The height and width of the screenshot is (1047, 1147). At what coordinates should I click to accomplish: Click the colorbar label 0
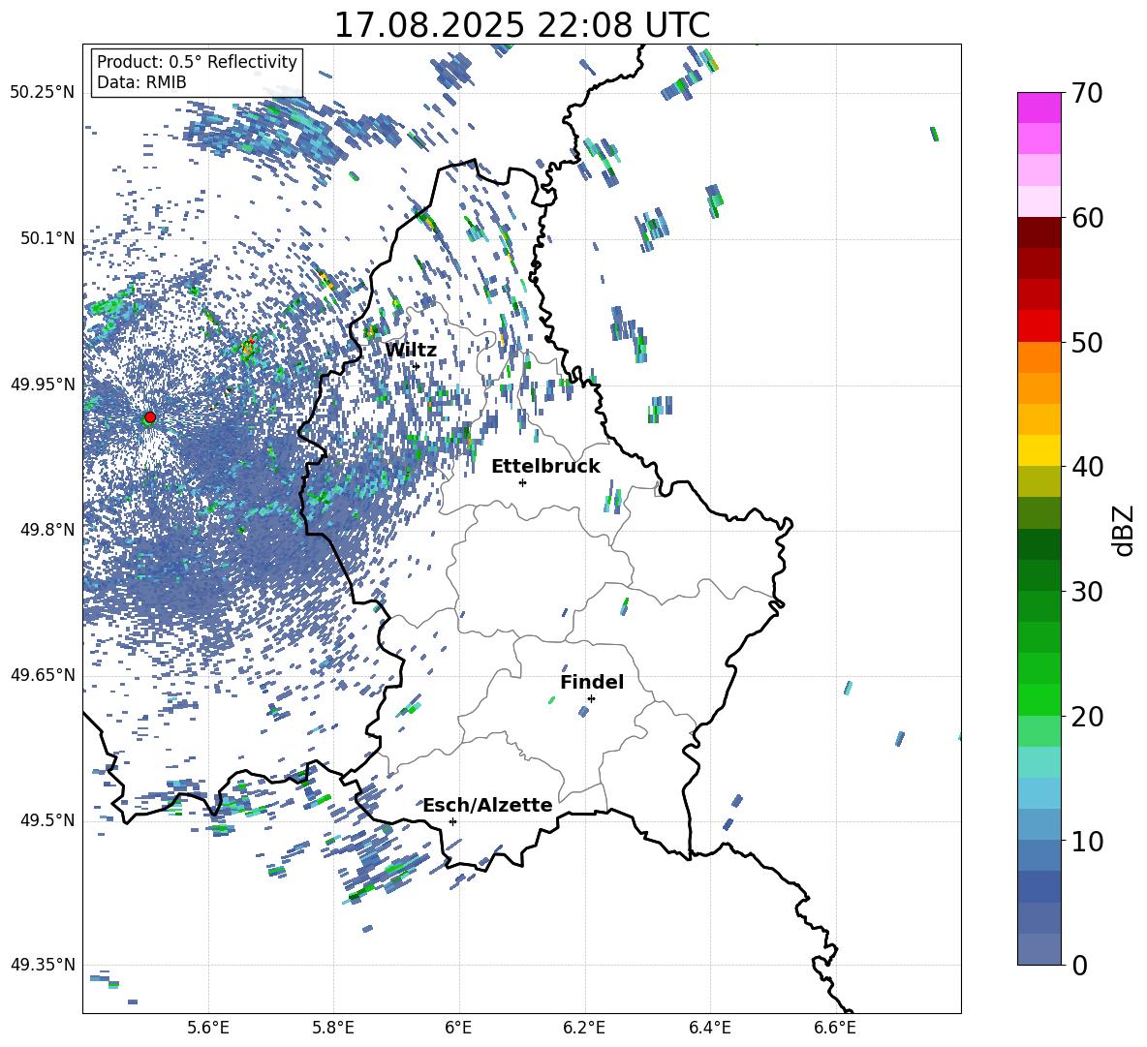point(1080,965)
